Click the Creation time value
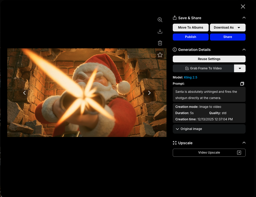Image resolution: width=256 pixels, height=197 pixels. pos(215,119)
